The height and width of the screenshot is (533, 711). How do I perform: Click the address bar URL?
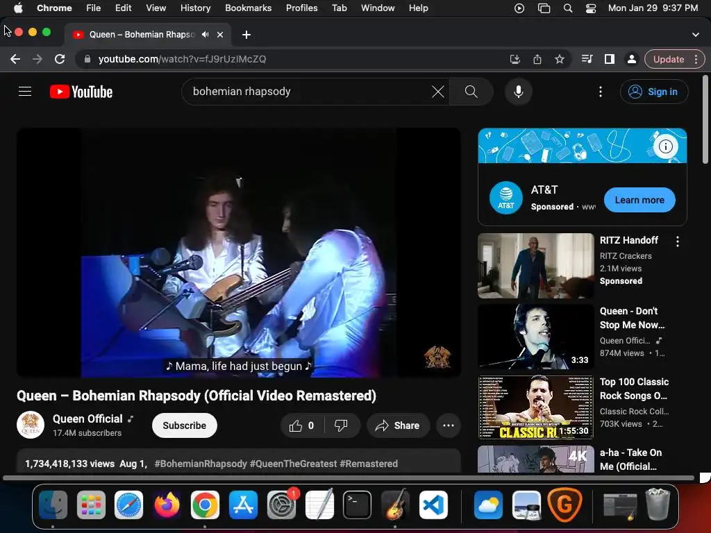click(x=182, y=60)
